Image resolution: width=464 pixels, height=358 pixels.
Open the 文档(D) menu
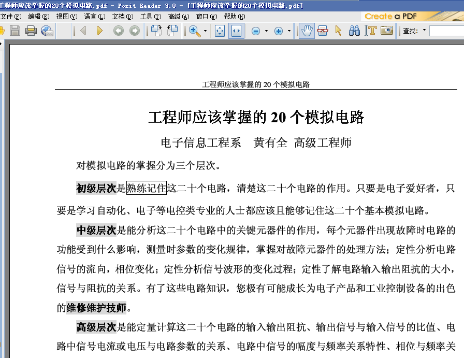point(123,17)
